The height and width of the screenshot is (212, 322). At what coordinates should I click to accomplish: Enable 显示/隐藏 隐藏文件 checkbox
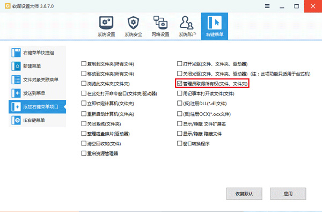(x=179, y=134)
